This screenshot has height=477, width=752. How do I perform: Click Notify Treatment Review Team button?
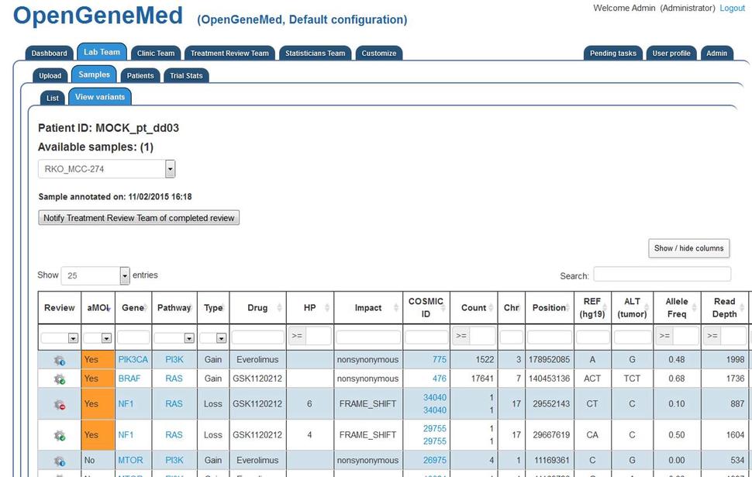point(139,218)
